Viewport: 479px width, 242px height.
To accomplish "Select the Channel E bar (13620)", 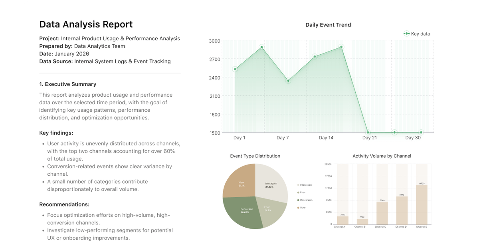I will click(422, 205).
